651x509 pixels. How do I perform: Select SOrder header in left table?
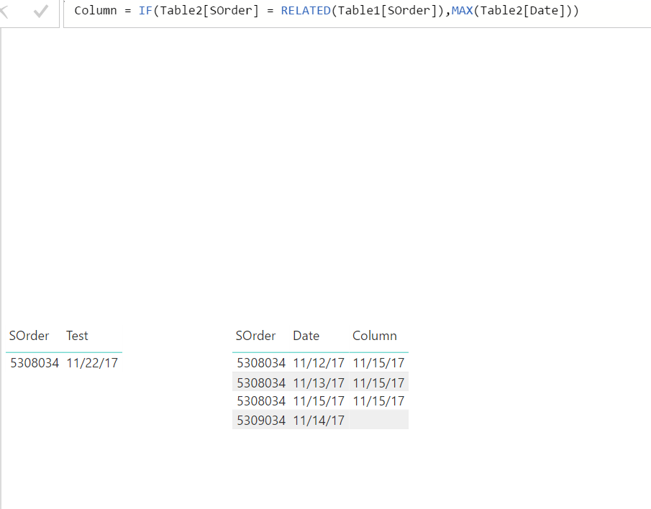(x=29, y=336)
